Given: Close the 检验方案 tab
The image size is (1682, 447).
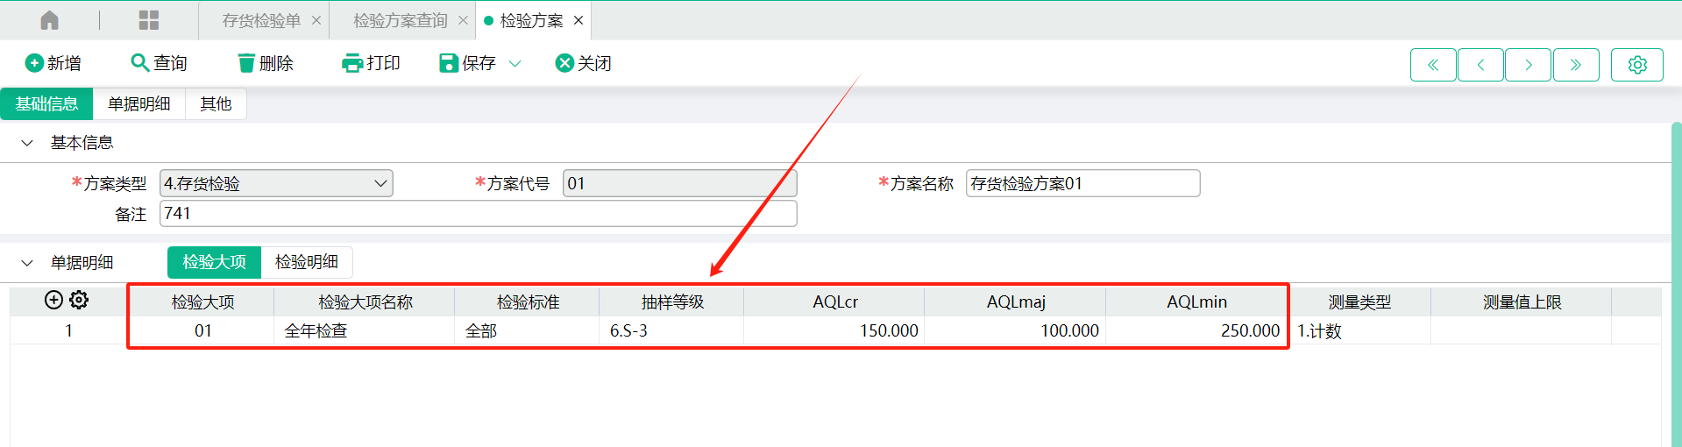Looking at the screenshot, I should click(x=578, y=20).
